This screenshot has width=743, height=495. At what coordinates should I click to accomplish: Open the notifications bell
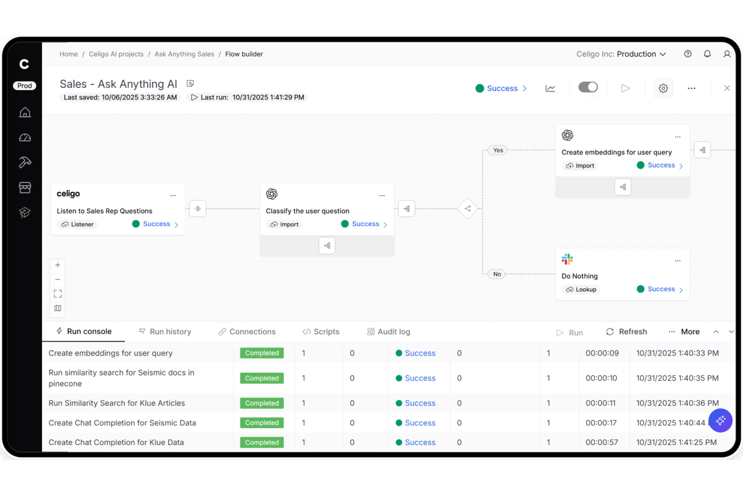[707, 54]
